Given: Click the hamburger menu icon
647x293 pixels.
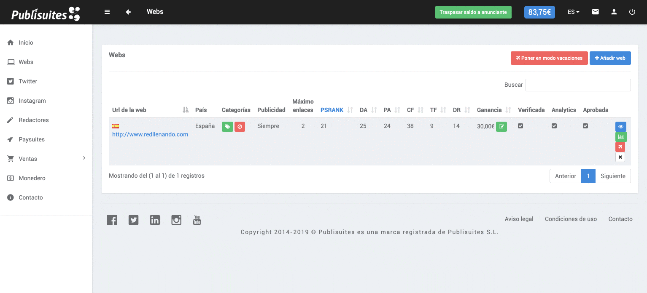Looking at the screenshot, I should [x=107, y=12].
